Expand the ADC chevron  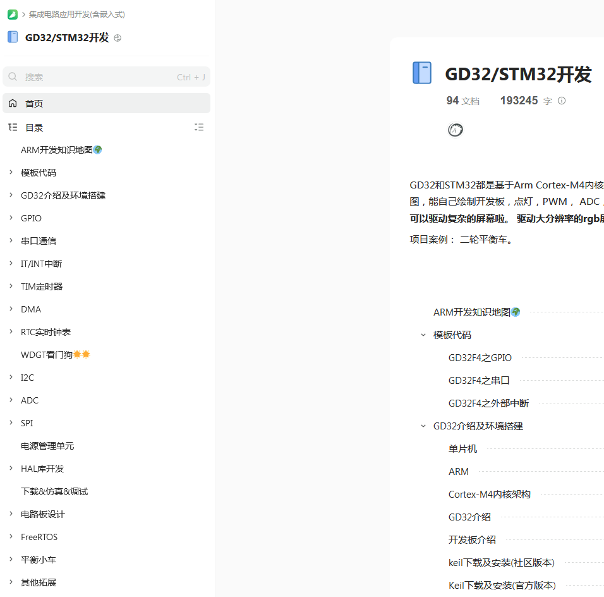point(11,400)
